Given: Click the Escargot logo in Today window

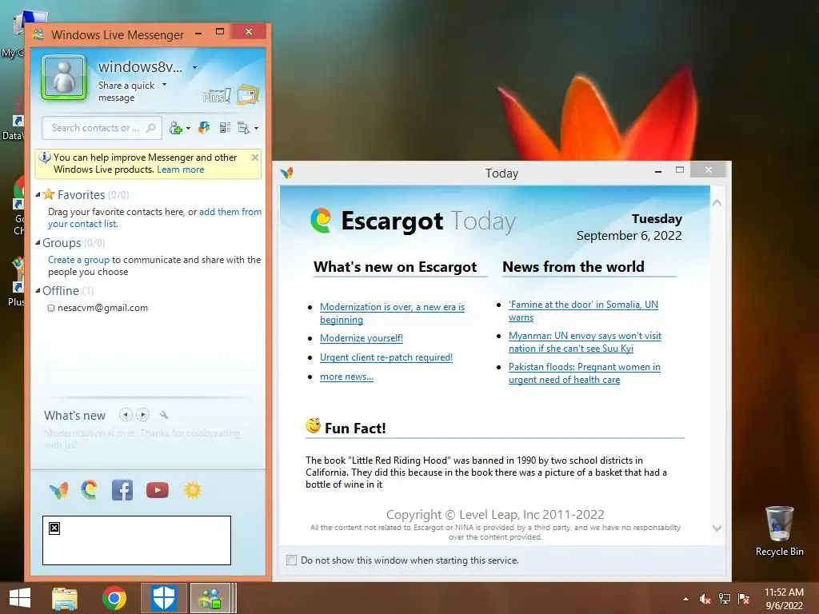Looking at the screenshot, I should point(321,221).
